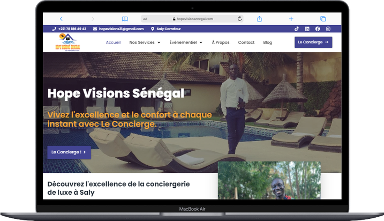
Task: Click the padlock icon in address bar
Action: coord(174,19)
